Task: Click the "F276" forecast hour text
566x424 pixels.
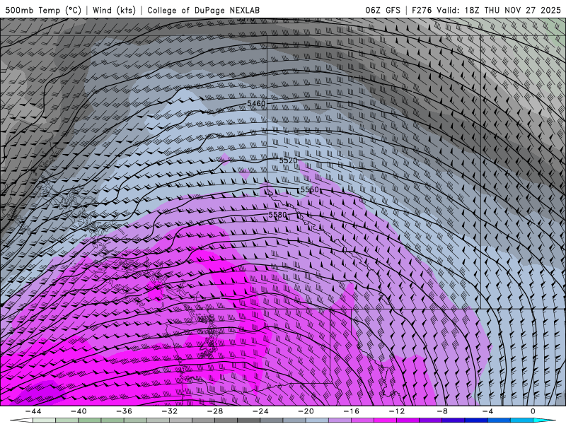Action: pos(422,10)
